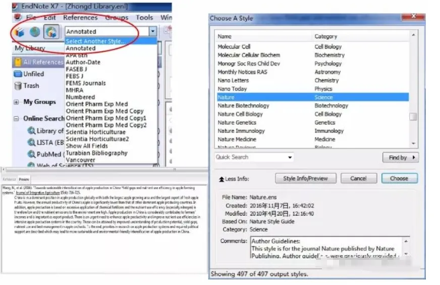440x285 pixels.
Task: Choose Select Another Style from the list
Action: (x=95, y=41)
